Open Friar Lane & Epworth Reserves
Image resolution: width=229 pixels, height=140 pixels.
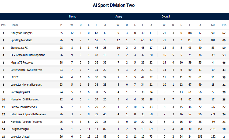[x=28, y=114]
